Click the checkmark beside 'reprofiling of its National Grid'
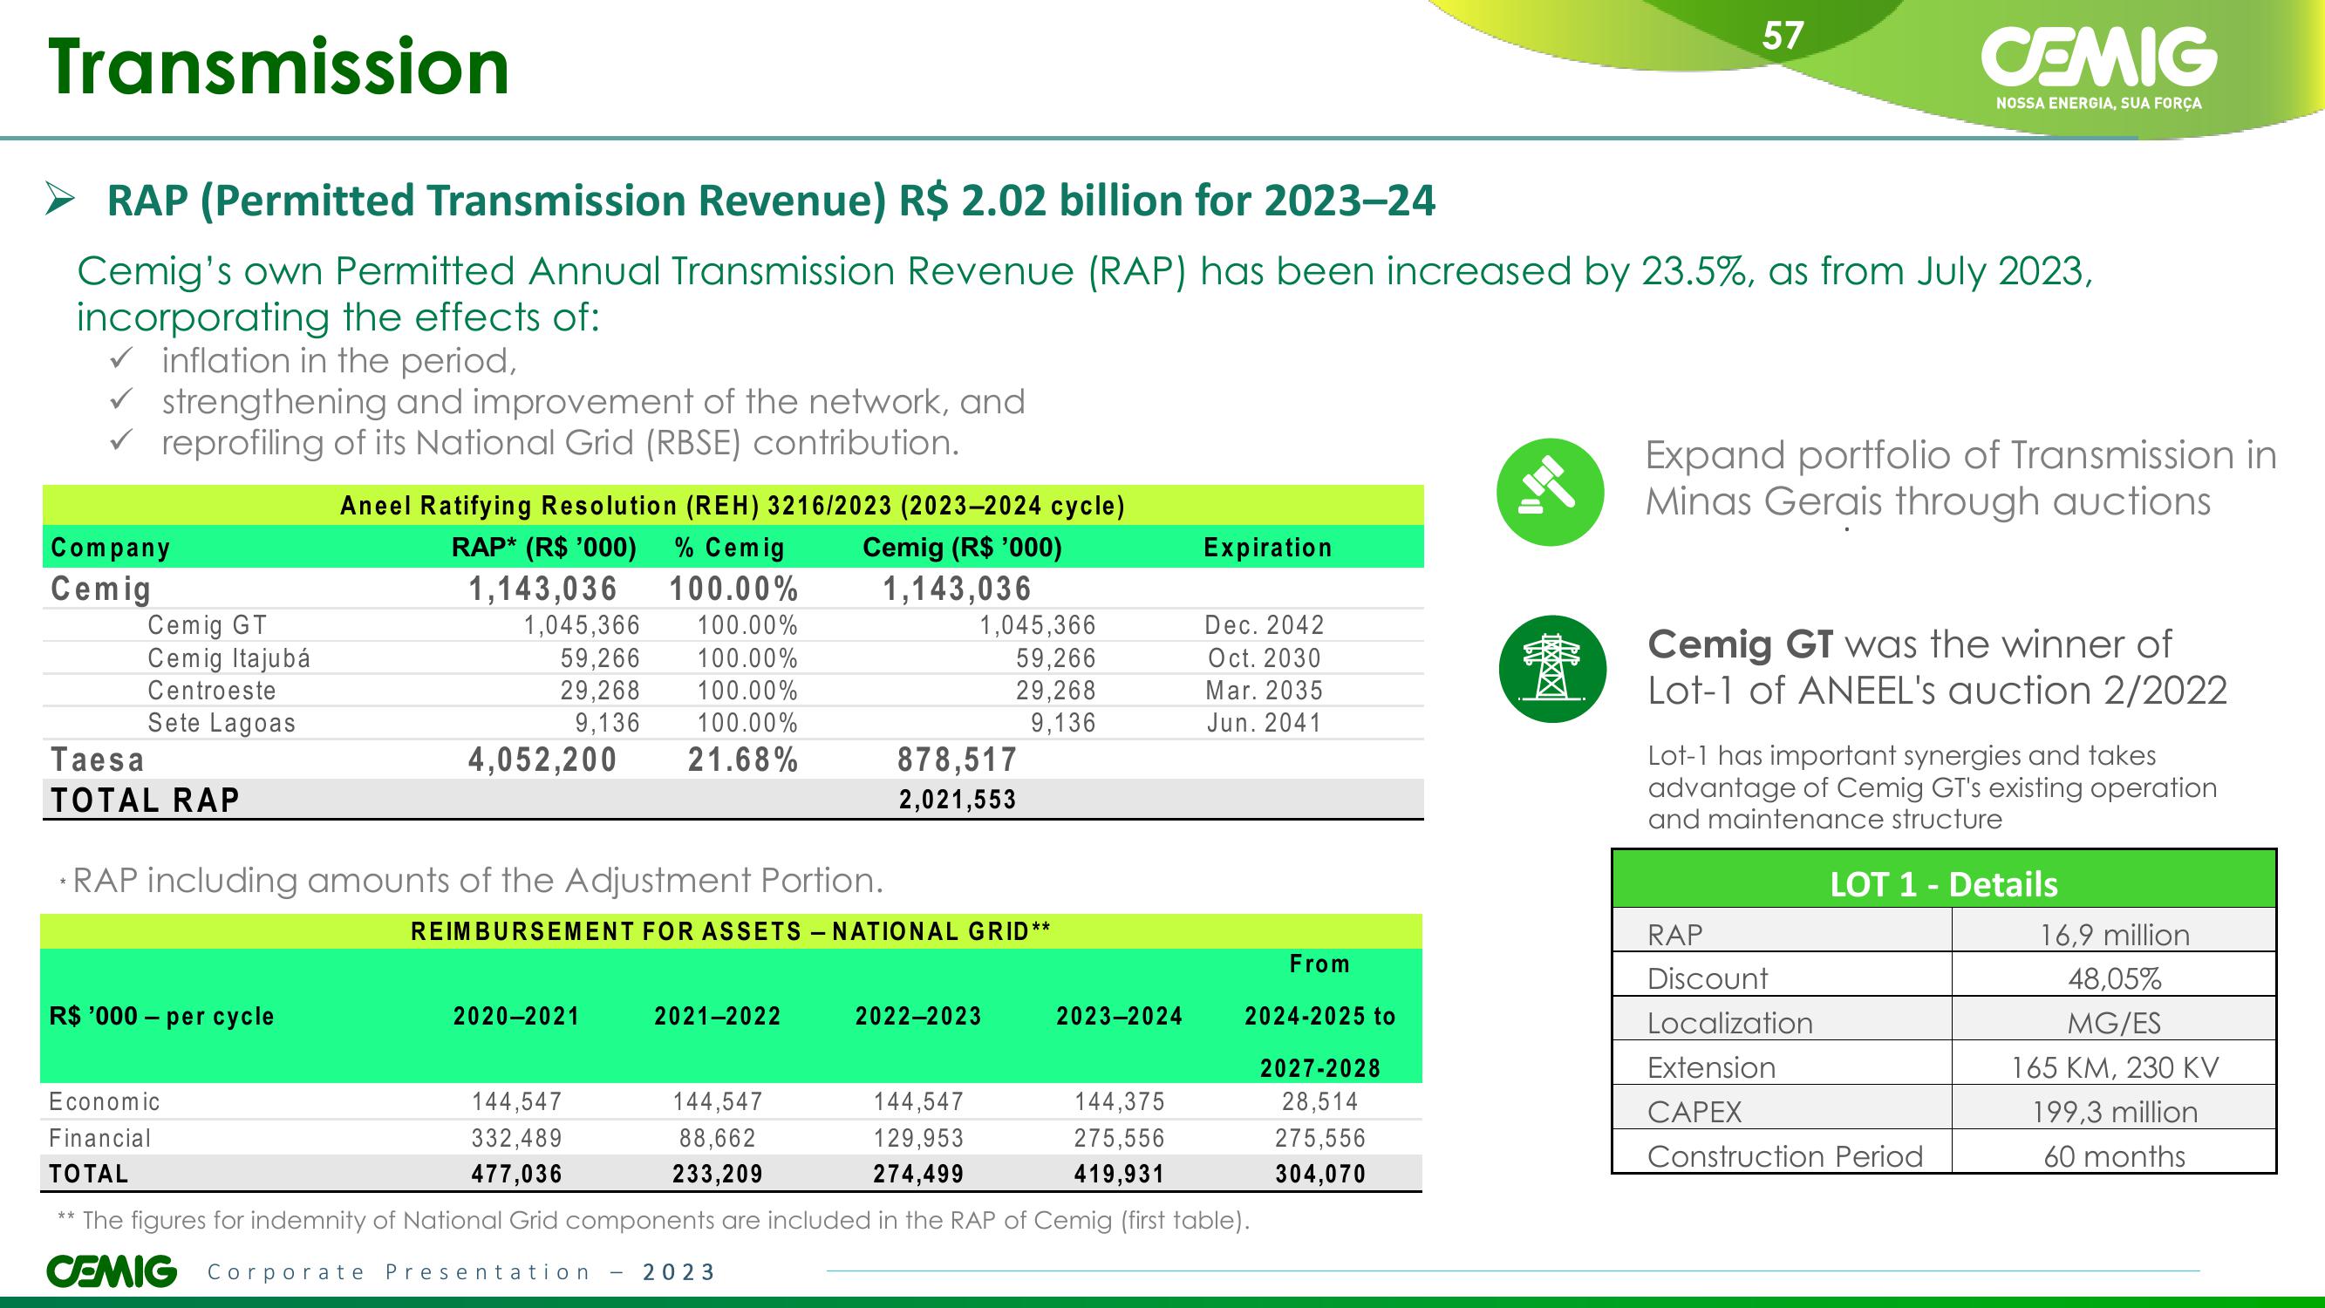 click(x=121, y=441)
